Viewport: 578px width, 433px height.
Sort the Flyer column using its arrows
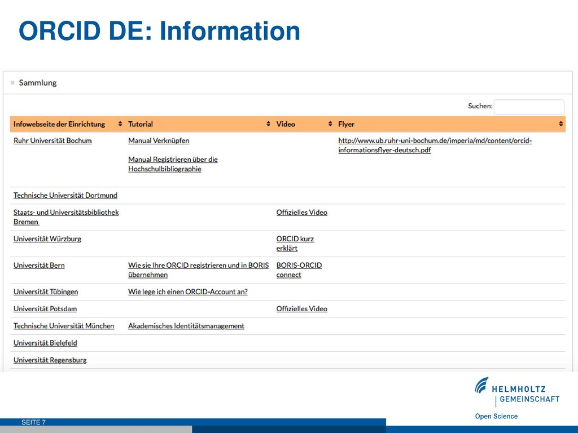click(x=561, y=124)
